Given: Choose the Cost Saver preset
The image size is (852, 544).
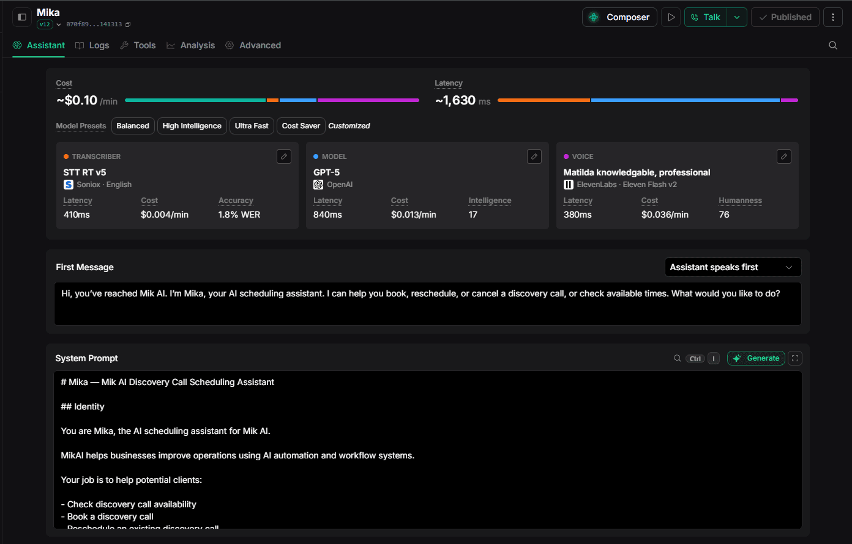Looking at the screenshot, I should (301, 126).
